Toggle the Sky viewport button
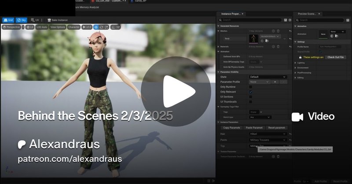Screen dimensions: 352x184 coord(22,20)
